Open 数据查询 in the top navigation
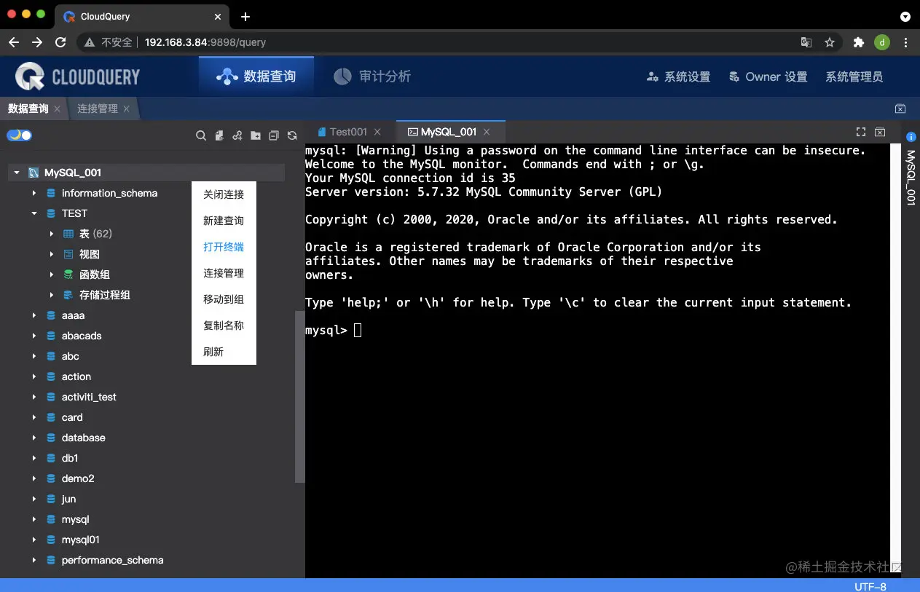 [x=256, y=76]
